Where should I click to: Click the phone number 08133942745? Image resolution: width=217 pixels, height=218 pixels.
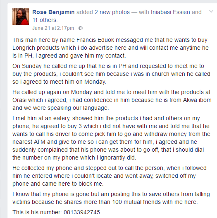click(82, 212)
